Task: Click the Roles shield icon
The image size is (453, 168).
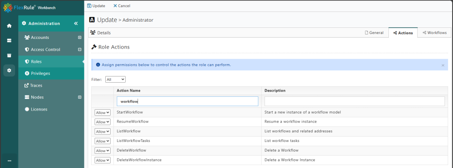Action: pyautogui.click(x=27, y=61)
